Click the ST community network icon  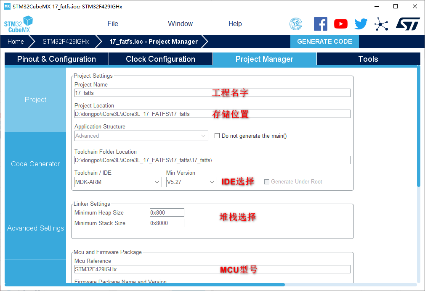point(381,24)
